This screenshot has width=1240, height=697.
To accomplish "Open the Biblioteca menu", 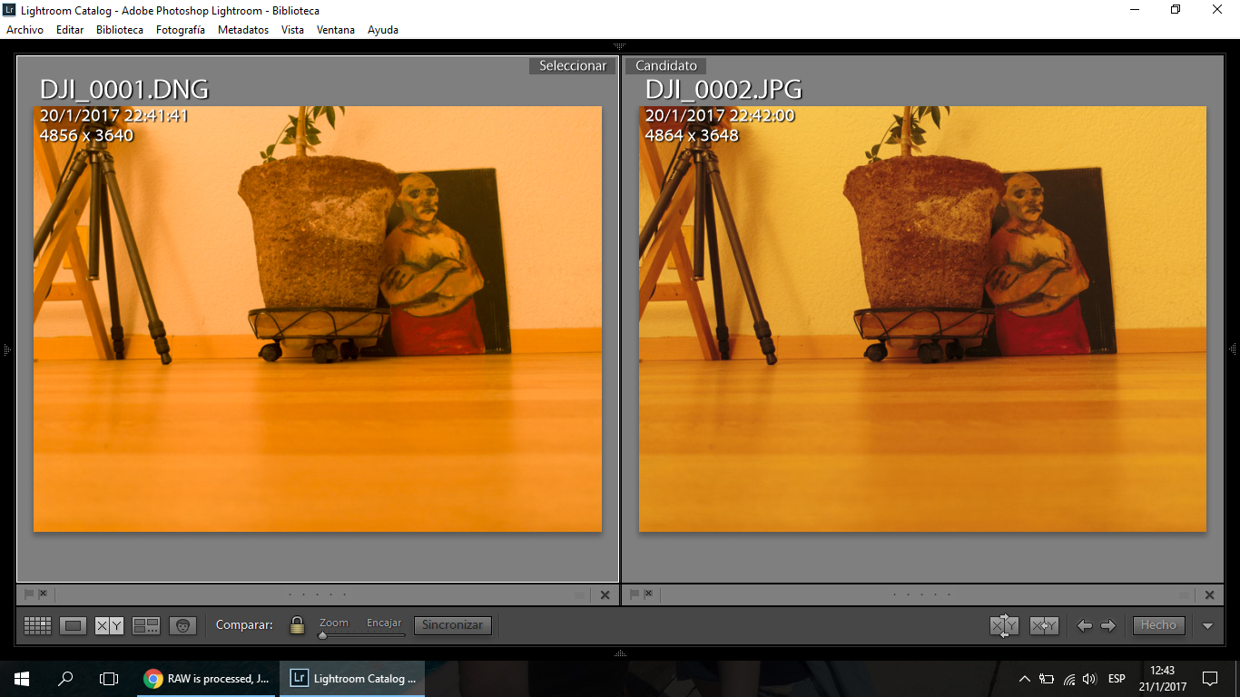I will click(120, 30).
